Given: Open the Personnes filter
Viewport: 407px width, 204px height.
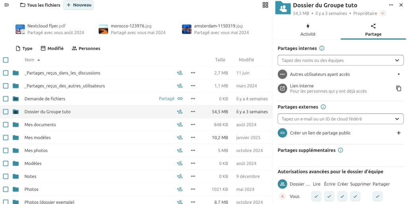Looking at the screenshot, I should point(86,48).
